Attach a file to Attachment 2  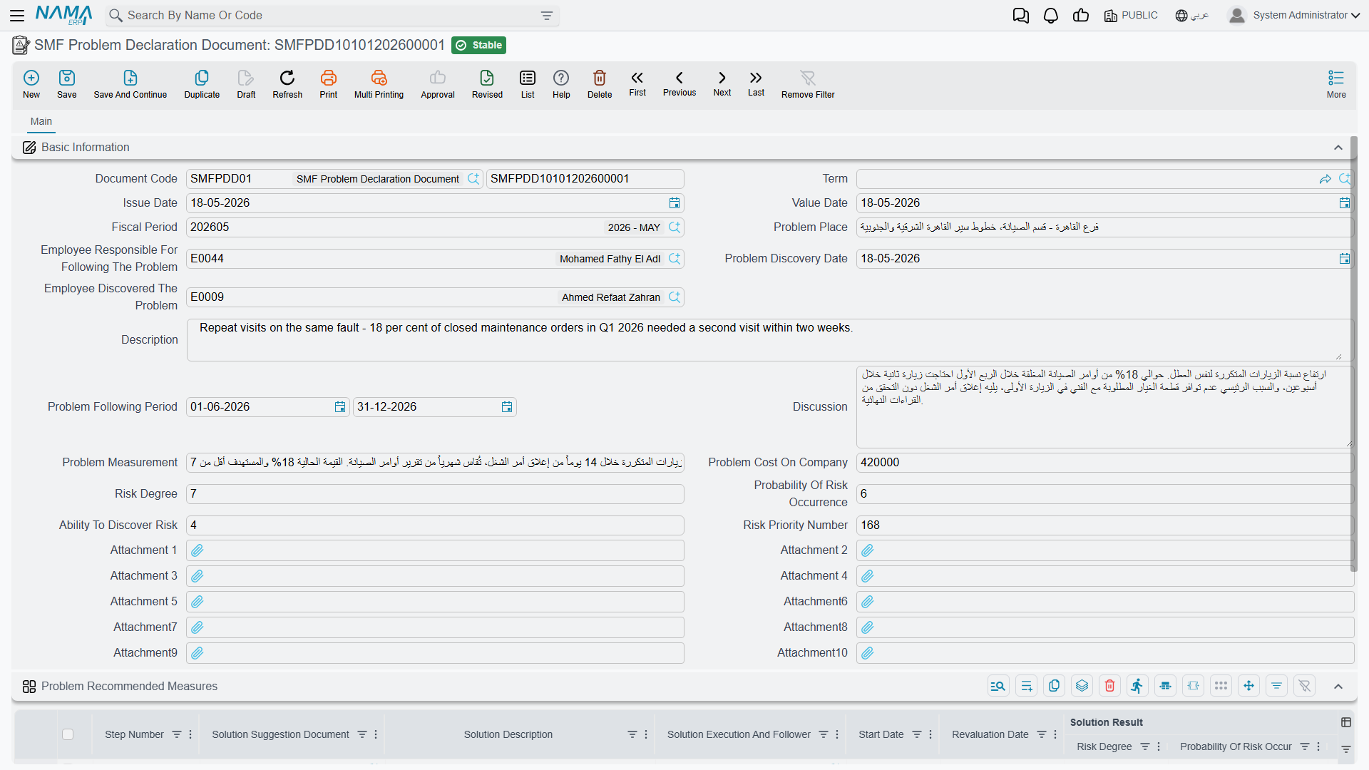(x=868, y=550)
